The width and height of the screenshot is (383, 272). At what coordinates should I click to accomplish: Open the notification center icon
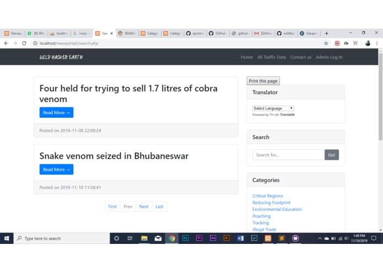point(374,238)
